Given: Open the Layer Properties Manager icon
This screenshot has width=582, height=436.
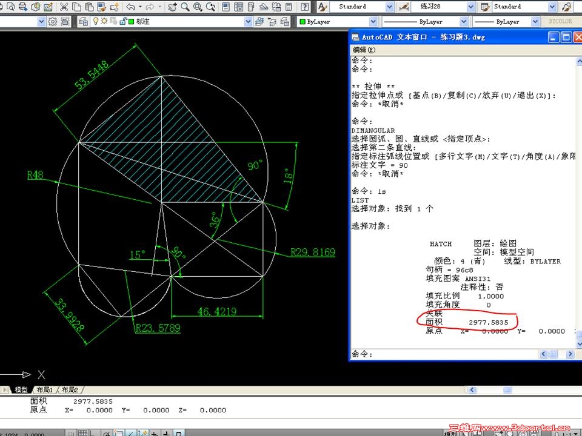Looking at the screenshot, I should click(84, 22).
